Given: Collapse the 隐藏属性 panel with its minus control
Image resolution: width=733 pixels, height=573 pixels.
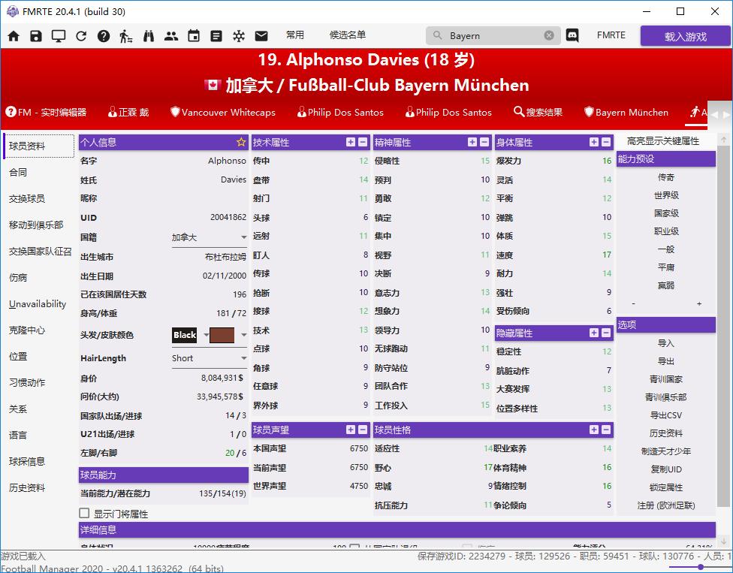Looking at the screenshot, I should point(605,333).
